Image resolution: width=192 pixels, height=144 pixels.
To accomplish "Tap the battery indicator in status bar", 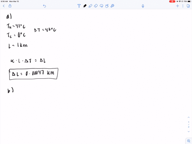I will 190,1.
